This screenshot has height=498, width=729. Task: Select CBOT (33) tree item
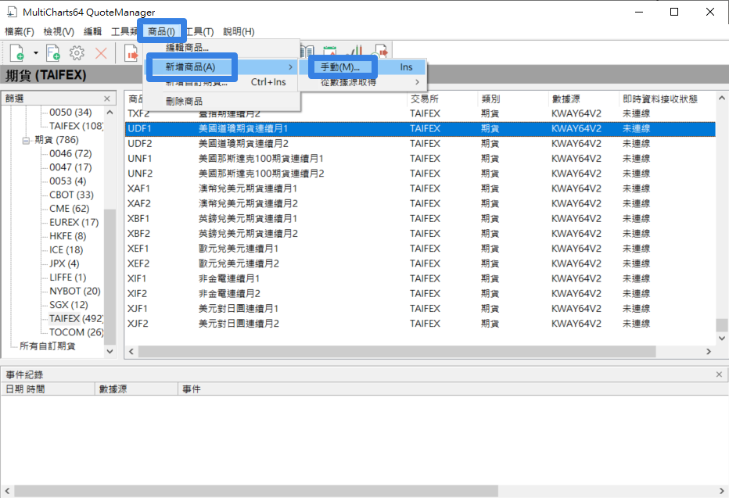[x=72, y=195]
